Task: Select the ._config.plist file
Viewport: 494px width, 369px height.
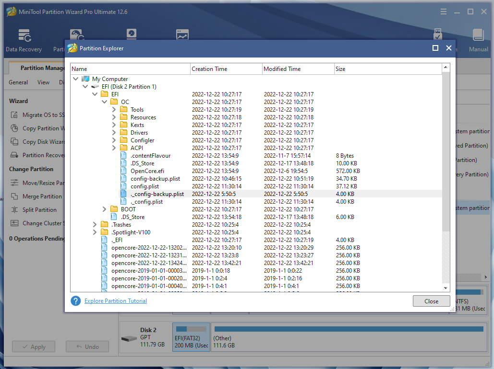Action: [147, 202]
